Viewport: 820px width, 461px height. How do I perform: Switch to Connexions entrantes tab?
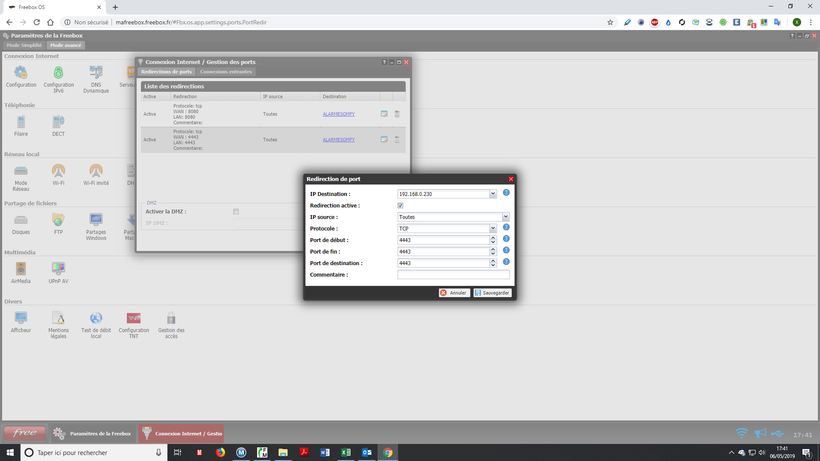click(226, 72)
